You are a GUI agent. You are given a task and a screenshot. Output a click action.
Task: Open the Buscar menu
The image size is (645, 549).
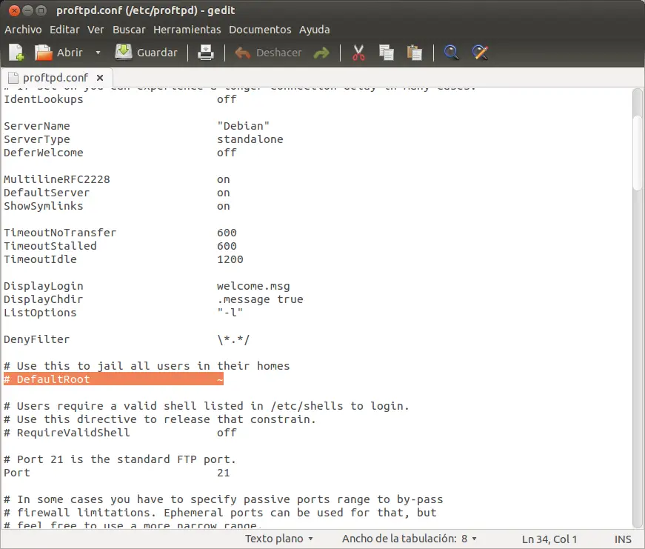(x=129, y=30)
